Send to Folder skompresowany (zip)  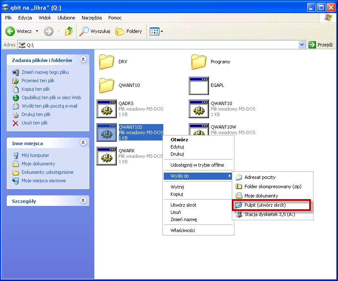pos(272,186)
